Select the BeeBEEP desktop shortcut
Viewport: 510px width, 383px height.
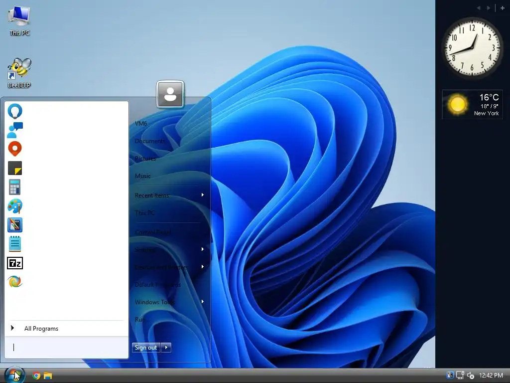(19, 73)
